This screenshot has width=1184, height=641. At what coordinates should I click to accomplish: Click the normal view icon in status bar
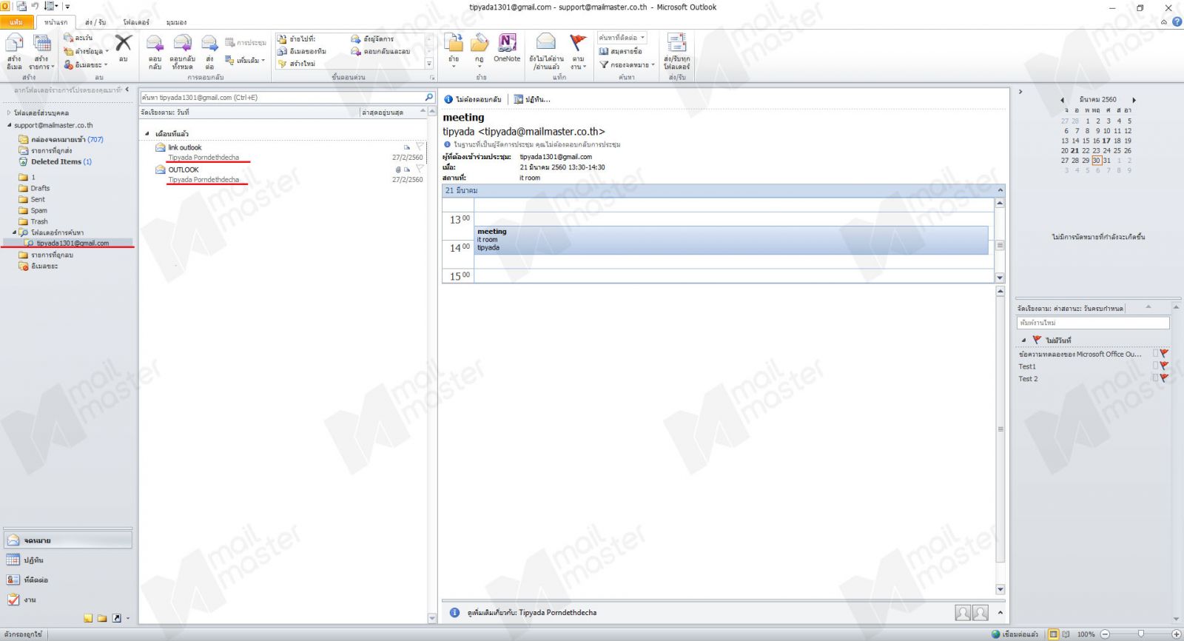point(1054,634)
